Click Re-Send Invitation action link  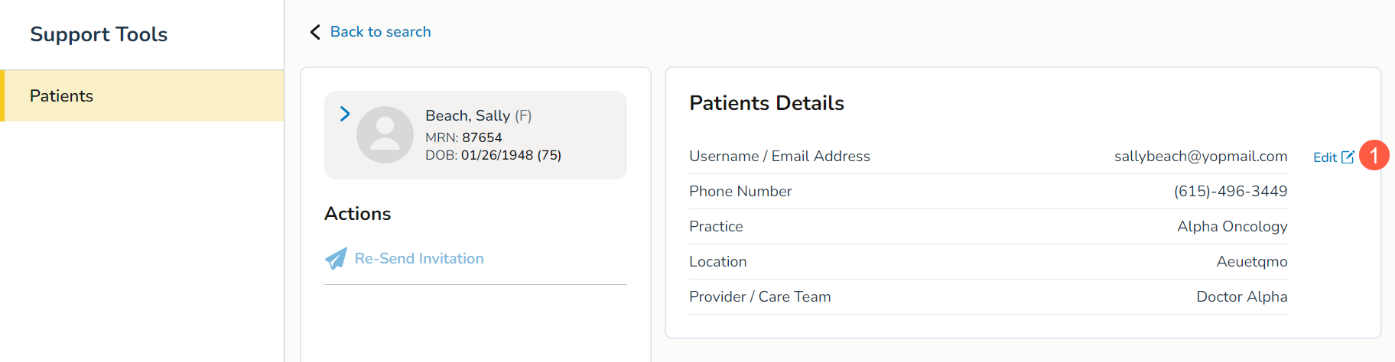[419, 259]
